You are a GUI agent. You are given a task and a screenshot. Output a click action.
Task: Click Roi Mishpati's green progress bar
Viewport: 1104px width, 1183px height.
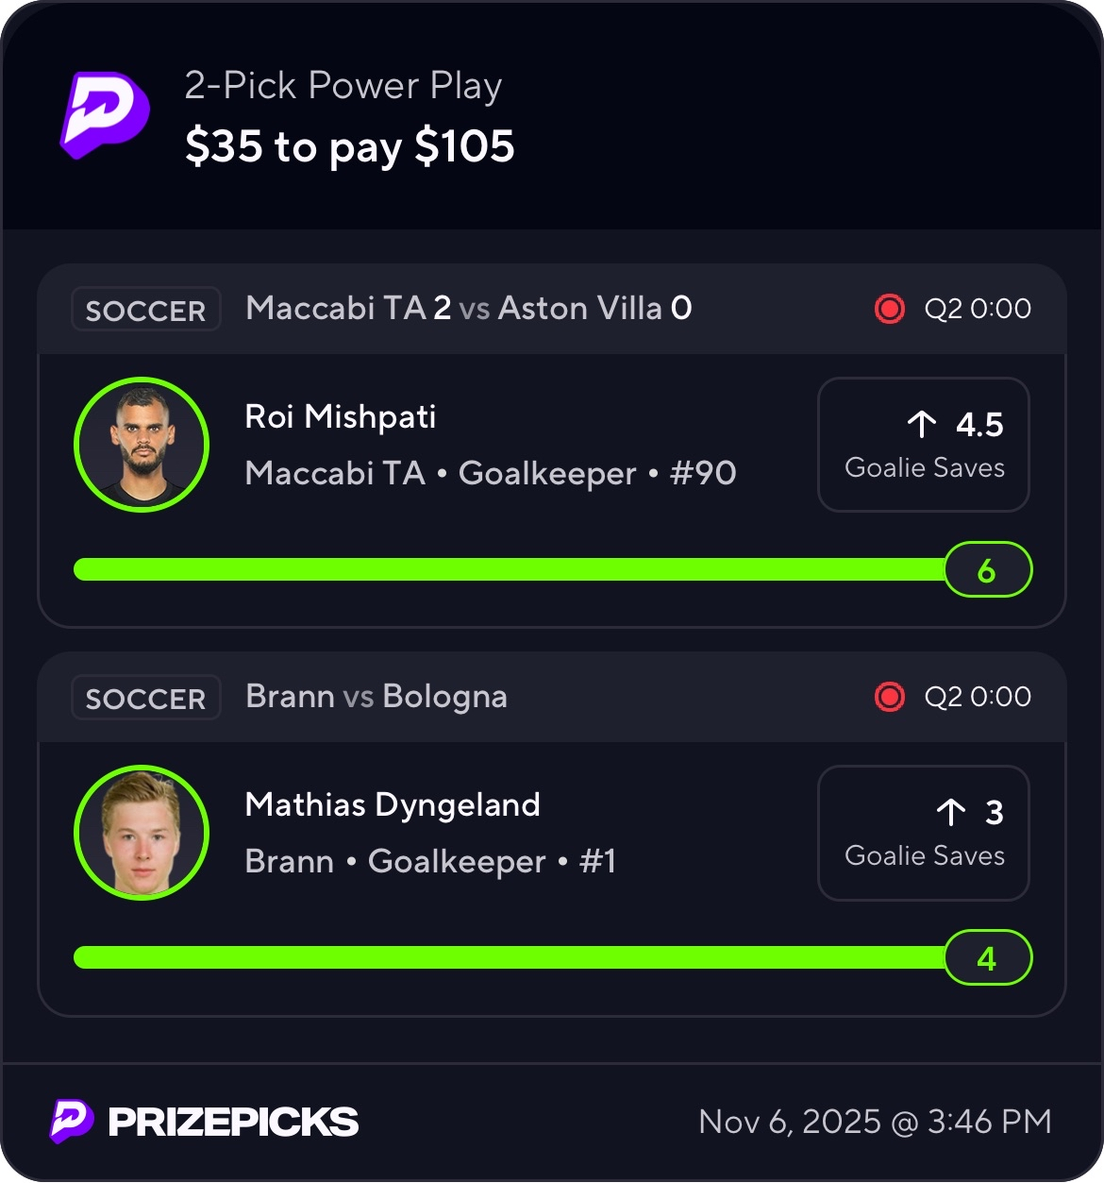coord(510,569)
